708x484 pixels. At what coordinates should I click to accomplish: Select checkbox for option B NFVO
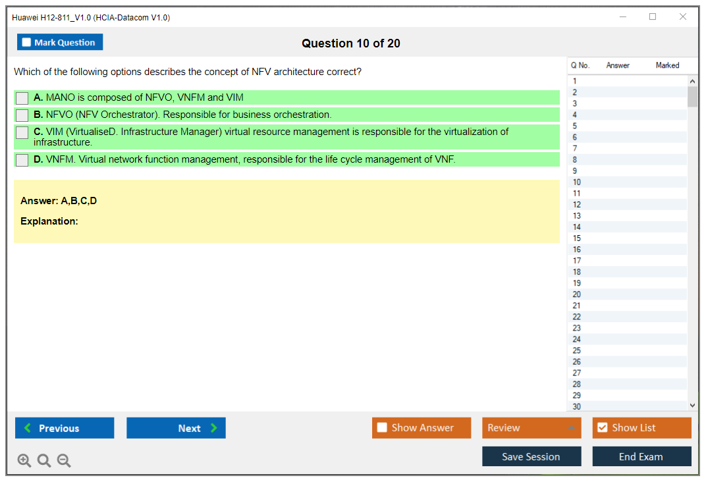[22, 115]
